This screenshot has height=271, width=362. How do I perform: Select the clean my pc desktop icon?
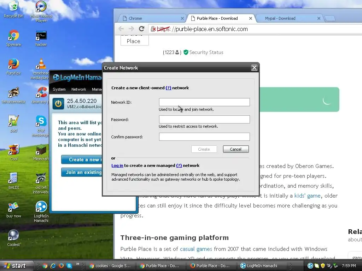point(40,95)
